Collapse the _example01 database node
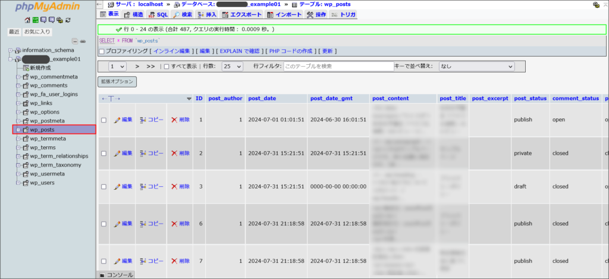609x279 pixels. (11, 59)
